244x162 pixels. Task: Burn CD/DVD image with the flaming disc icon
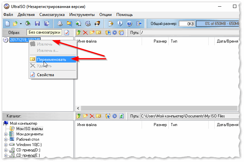[x=98, y=24]
